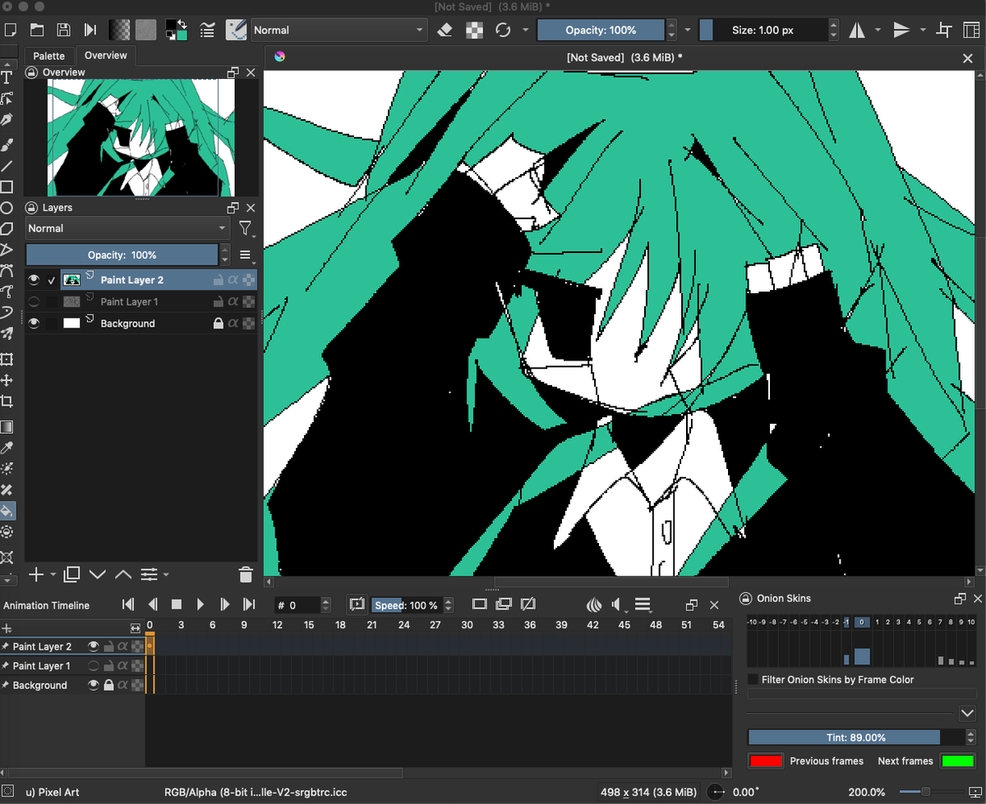Screen dimensions: 986x804
Task: Open the fill pattern chooser in the toolbar
Action: click(145, 30)
